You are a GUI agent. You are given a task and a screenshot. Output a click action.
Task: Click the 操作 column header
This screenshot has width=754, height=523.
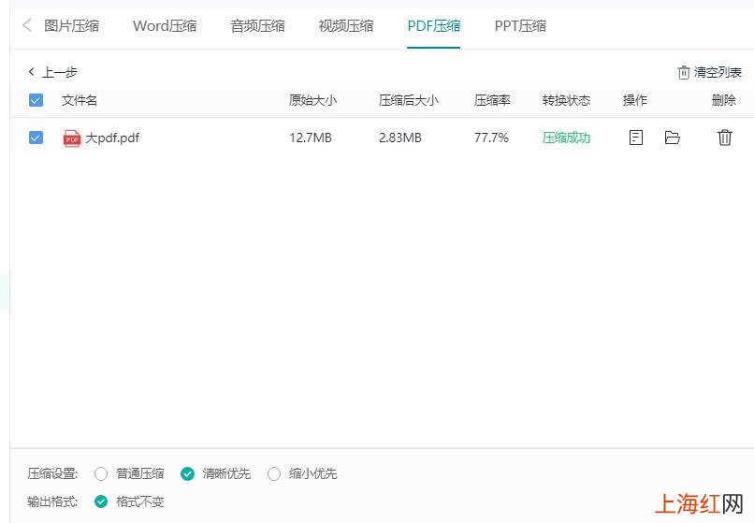[x=635, y=100]
